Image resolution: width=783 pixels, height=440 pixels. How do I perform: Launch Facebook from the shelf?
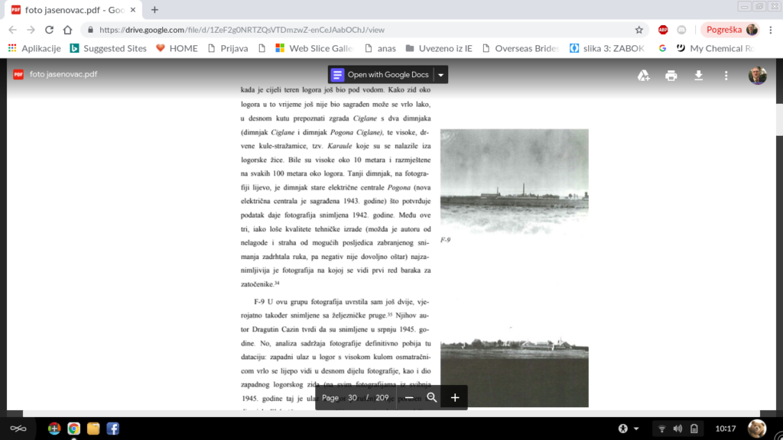112,428
